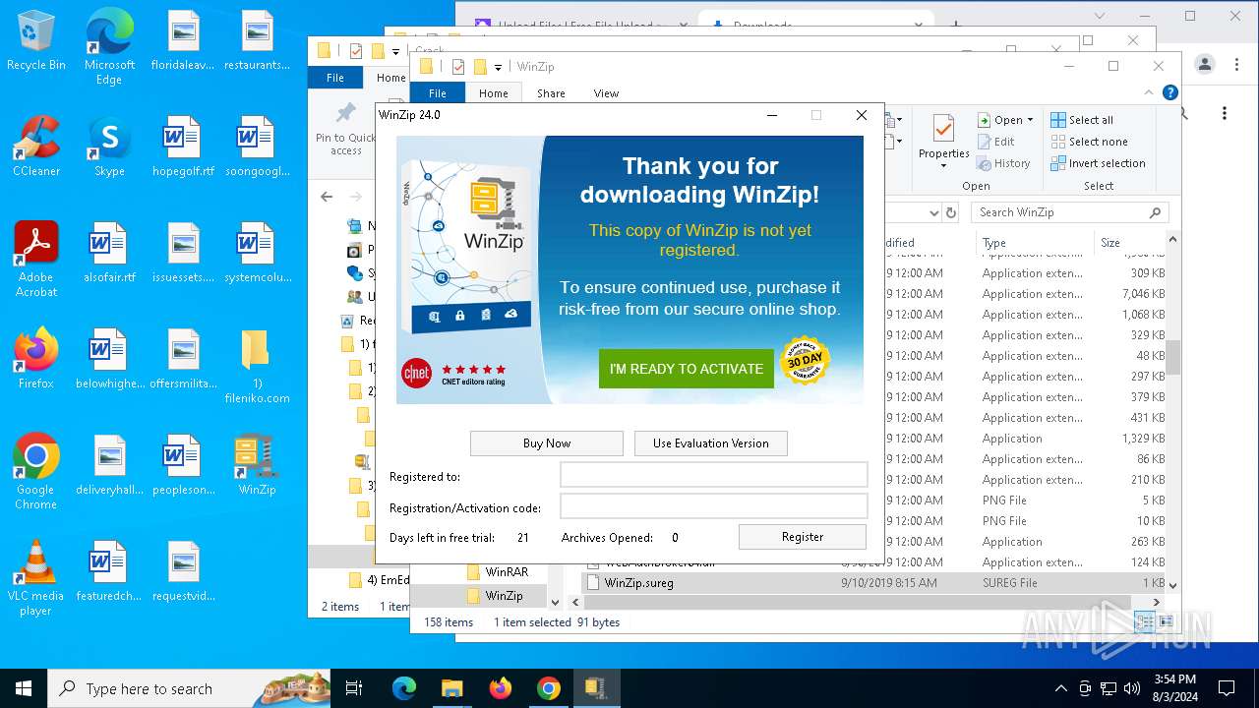The image size is (1259, 708).
Task: Open the Recycle Bin desktop icon
Action: click(36, 41)
